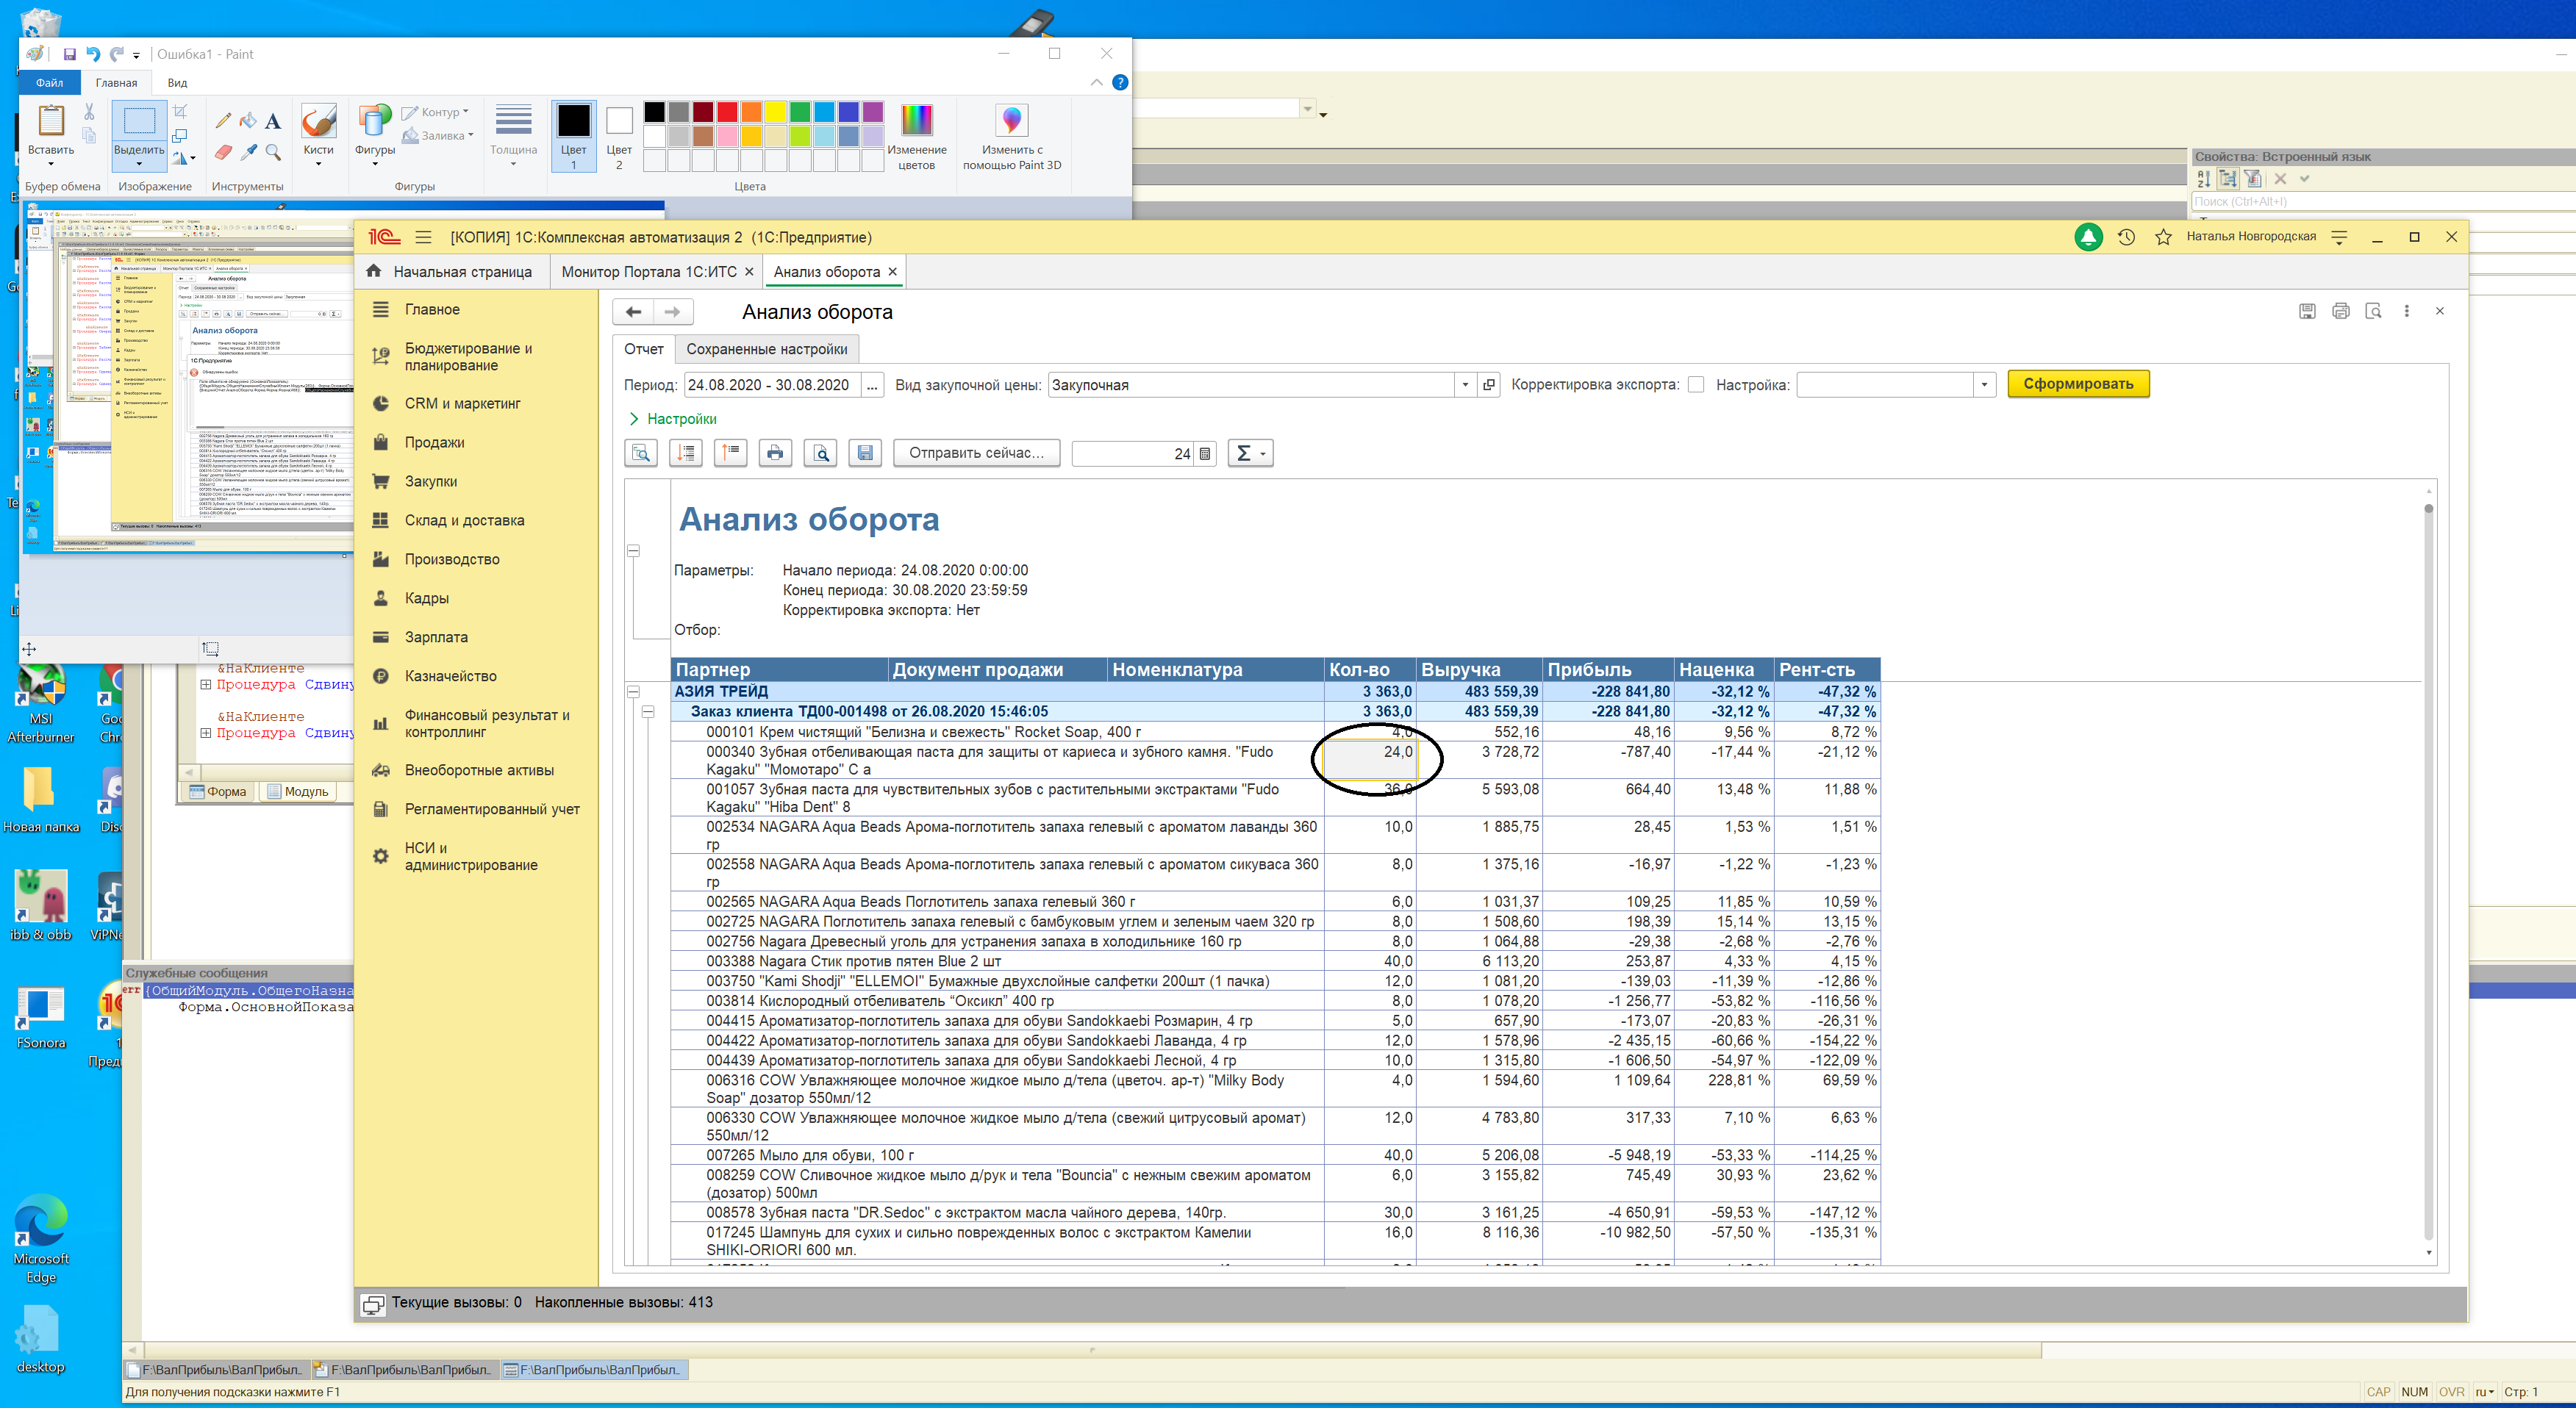Open the Склад и доставка section
This screenshot has height=1408, width=2576.
point(464,520)
